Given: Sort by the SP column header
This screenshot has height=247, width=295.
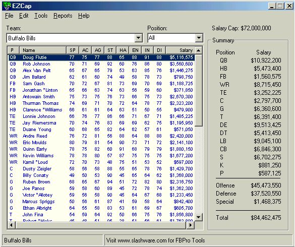Looking at the screenshot, I should [x=73, y=50].
